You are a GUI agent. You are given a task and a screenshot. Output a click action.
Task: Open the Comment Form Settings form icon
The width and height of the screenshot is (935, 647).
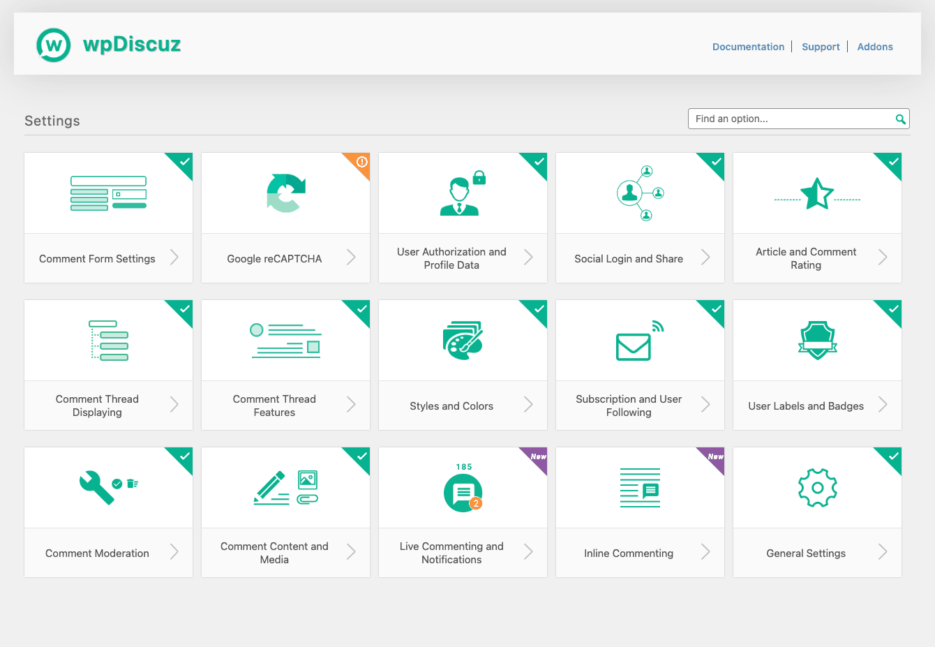click(109, 193)
